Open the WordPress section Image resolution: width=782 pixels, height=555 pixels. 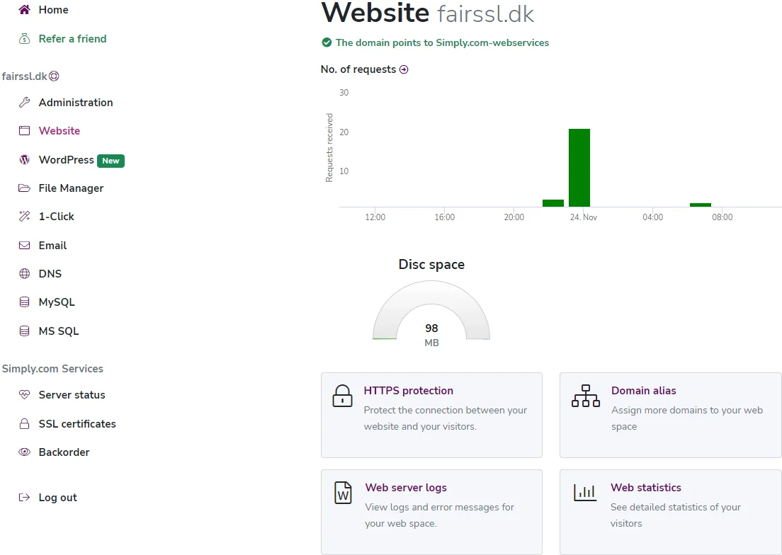click(x=67, y=160)
